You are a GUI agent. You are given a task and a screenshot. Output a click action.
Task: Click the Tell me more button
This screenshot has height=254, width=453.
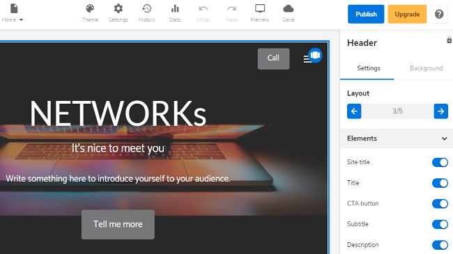coord(118,224)
